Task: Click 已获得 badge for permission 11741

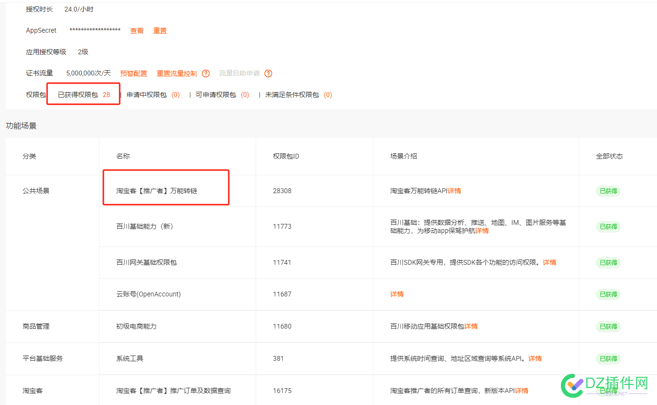Action: (608, 263)
